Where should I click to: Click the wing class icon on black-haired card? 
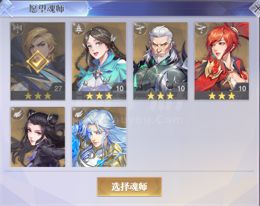(18, 113)
